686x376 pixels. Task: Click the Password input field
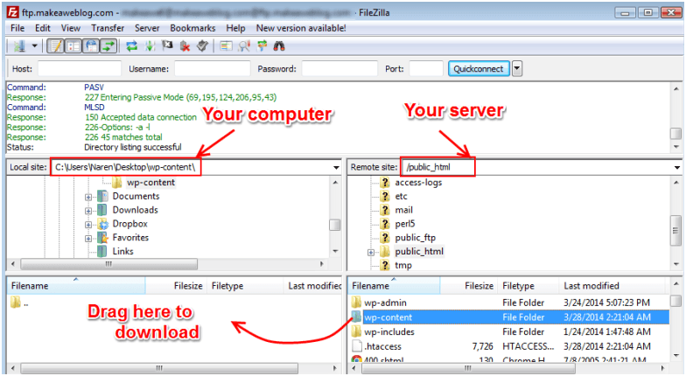339,68
